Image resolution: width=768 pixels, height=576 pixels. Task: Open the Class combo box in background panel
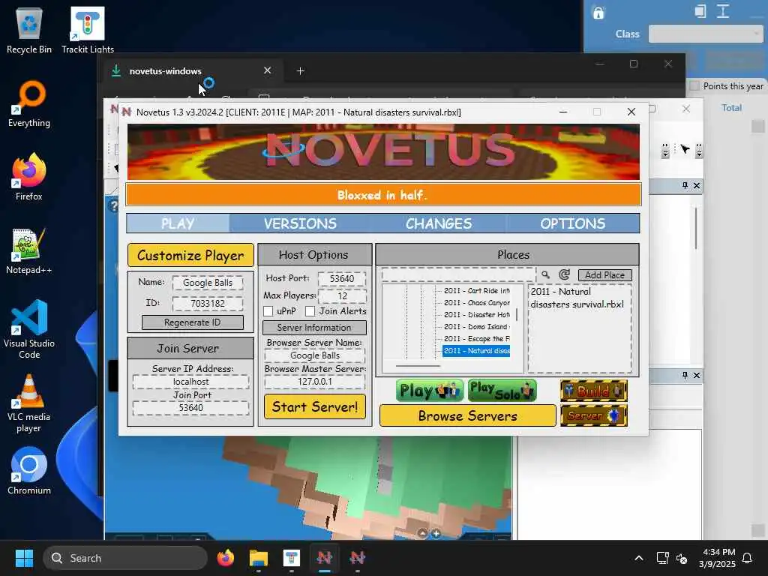point(705,34)
